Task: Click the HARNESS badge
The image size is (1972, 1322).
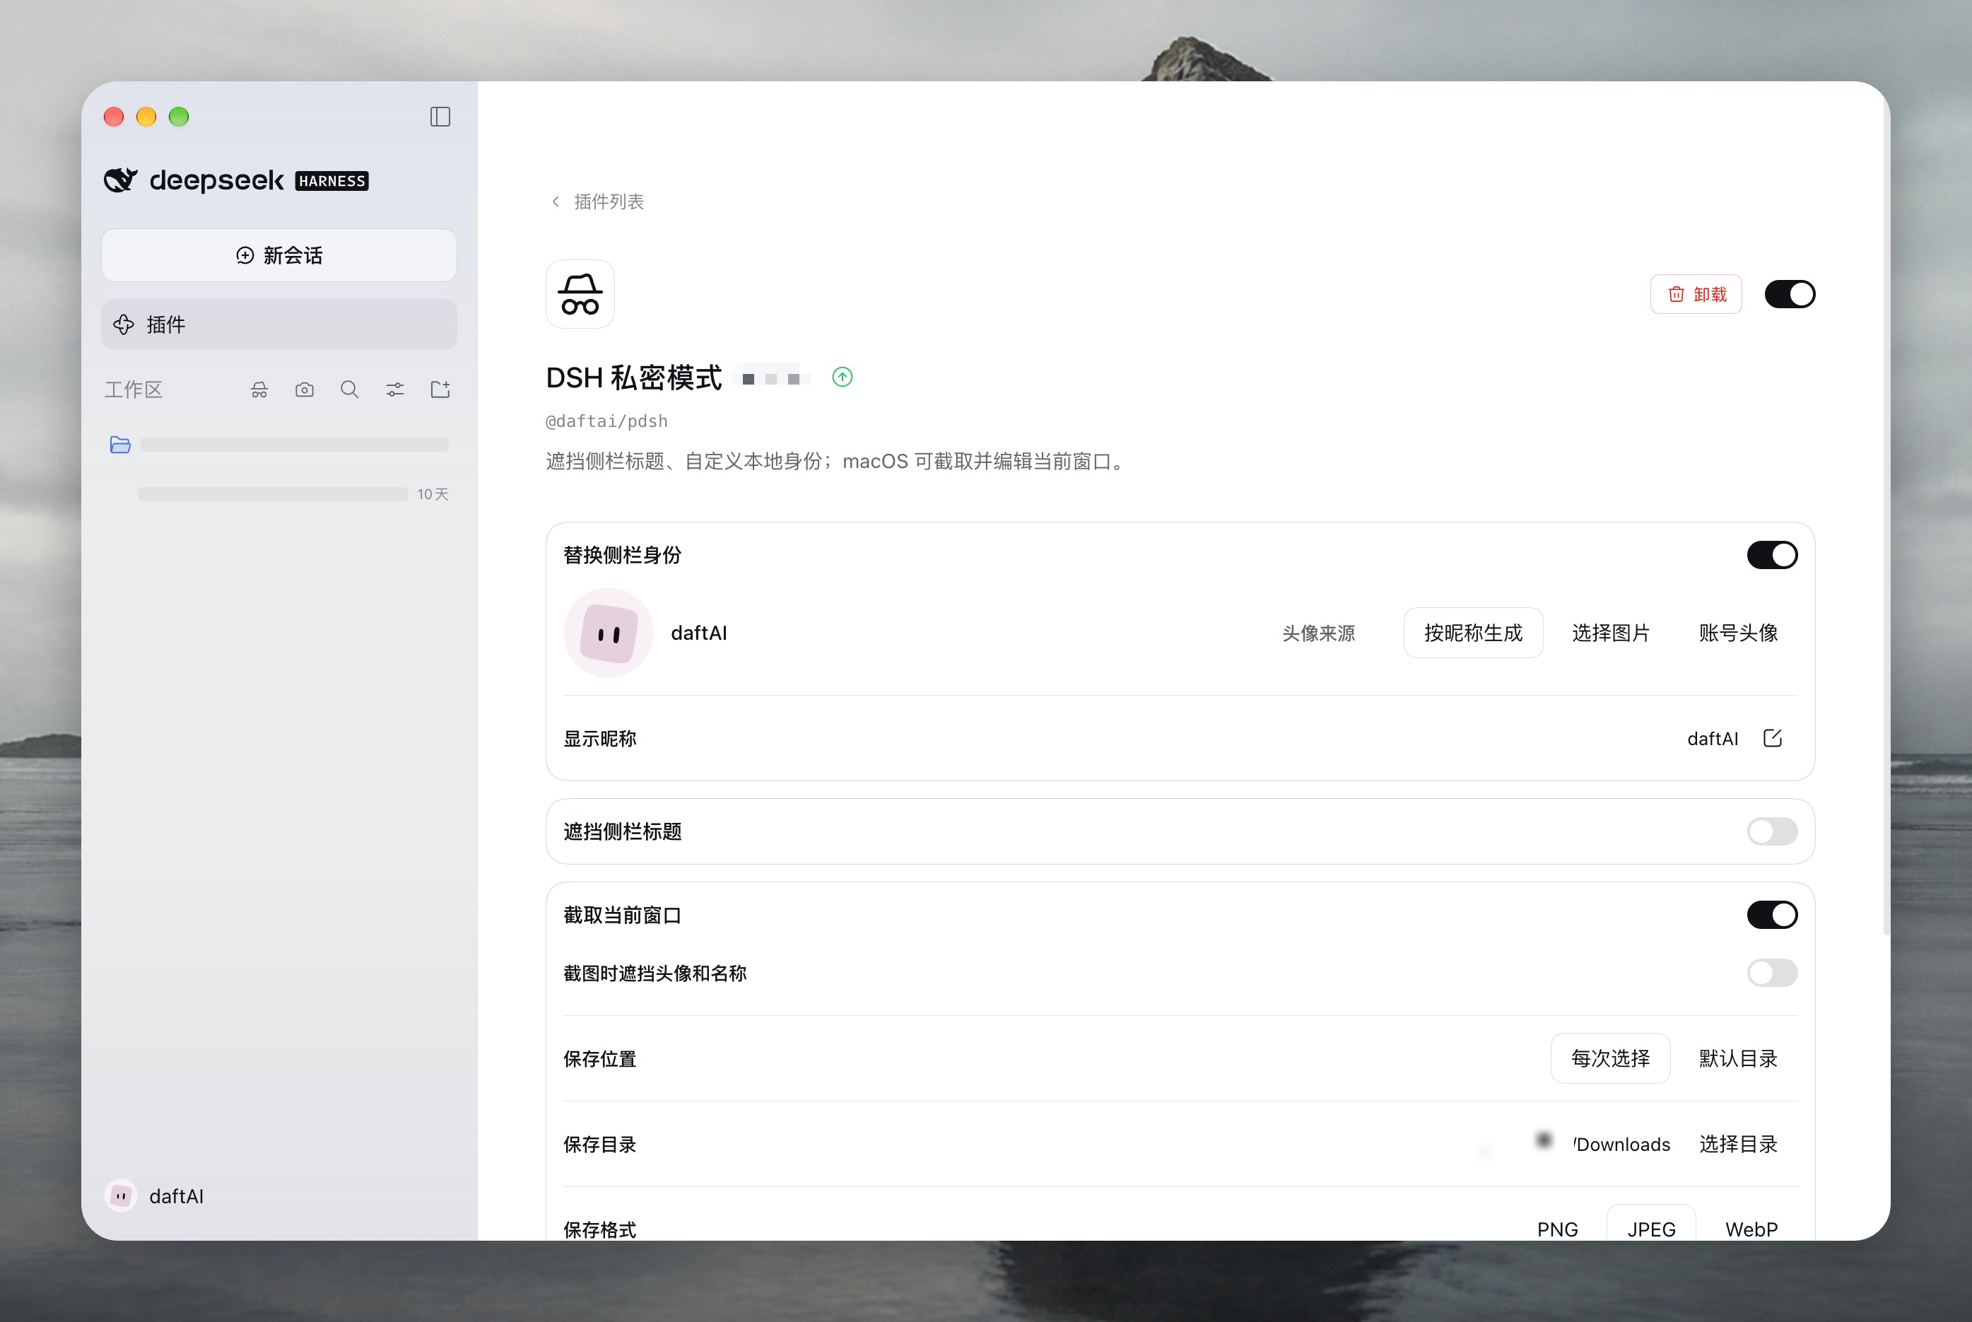Action: [x=332, y=181]
